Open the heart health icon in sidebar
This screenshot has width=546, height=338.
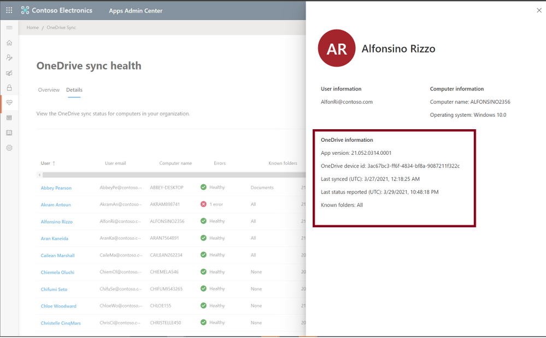pos(9,102)
